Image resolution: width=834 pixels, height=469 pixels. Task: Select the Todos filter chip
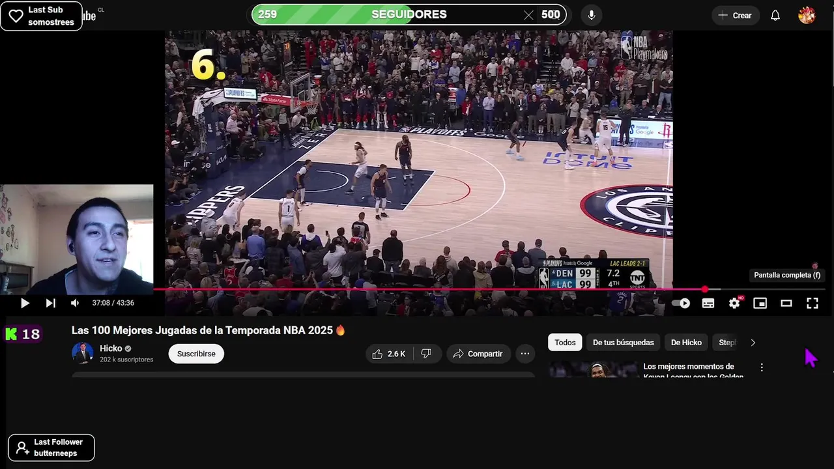(x=565, y=343)
